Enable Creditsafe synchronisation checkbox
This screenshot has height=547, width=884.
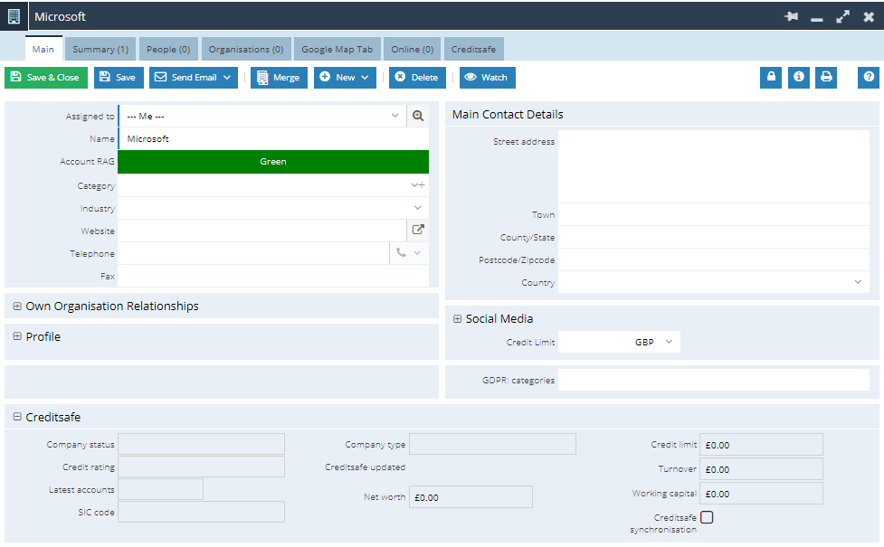click(707, 517)
